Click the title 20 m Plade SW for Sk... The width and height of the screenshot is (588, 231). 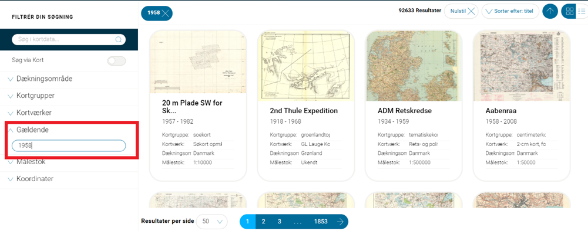(x=193, y=107)
